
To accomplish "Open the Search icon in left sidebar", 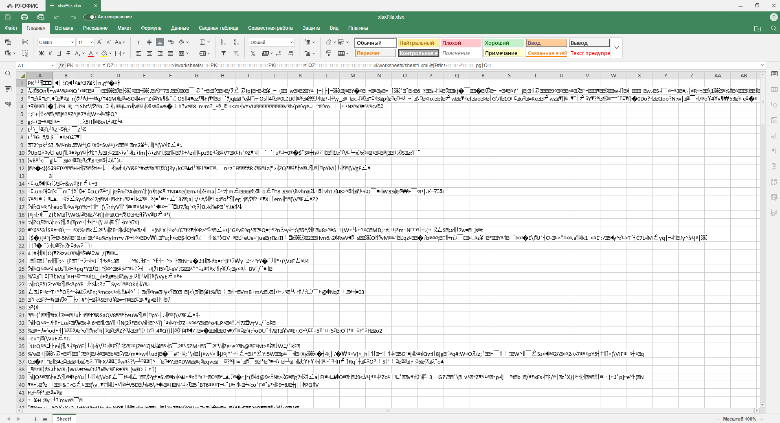I will (x=8, y=74).
